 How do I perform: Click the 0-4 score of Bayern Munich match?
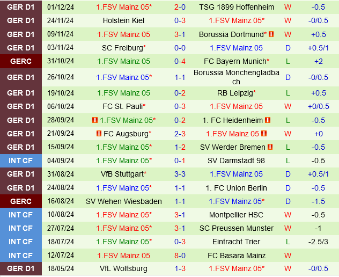[180, 61]
